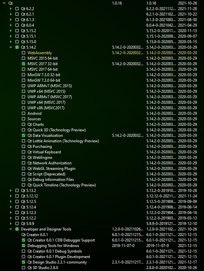Enable MinGW 7.3.0 64-bit checkbox

pos(23,80)
